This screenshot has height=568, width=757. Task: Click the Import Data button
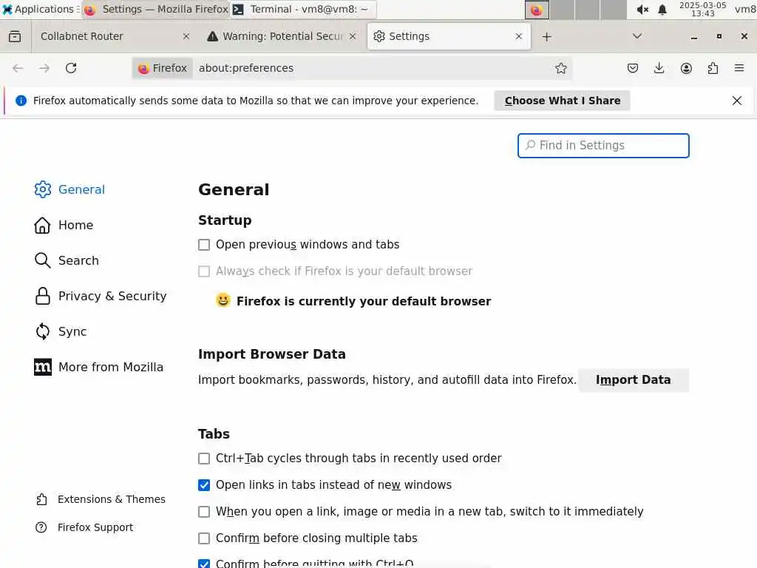coord(633,380)
